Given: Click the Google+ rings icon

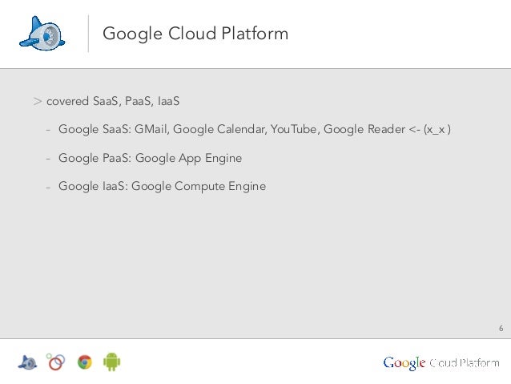Looking at the screenshot, I should point(55,362).
